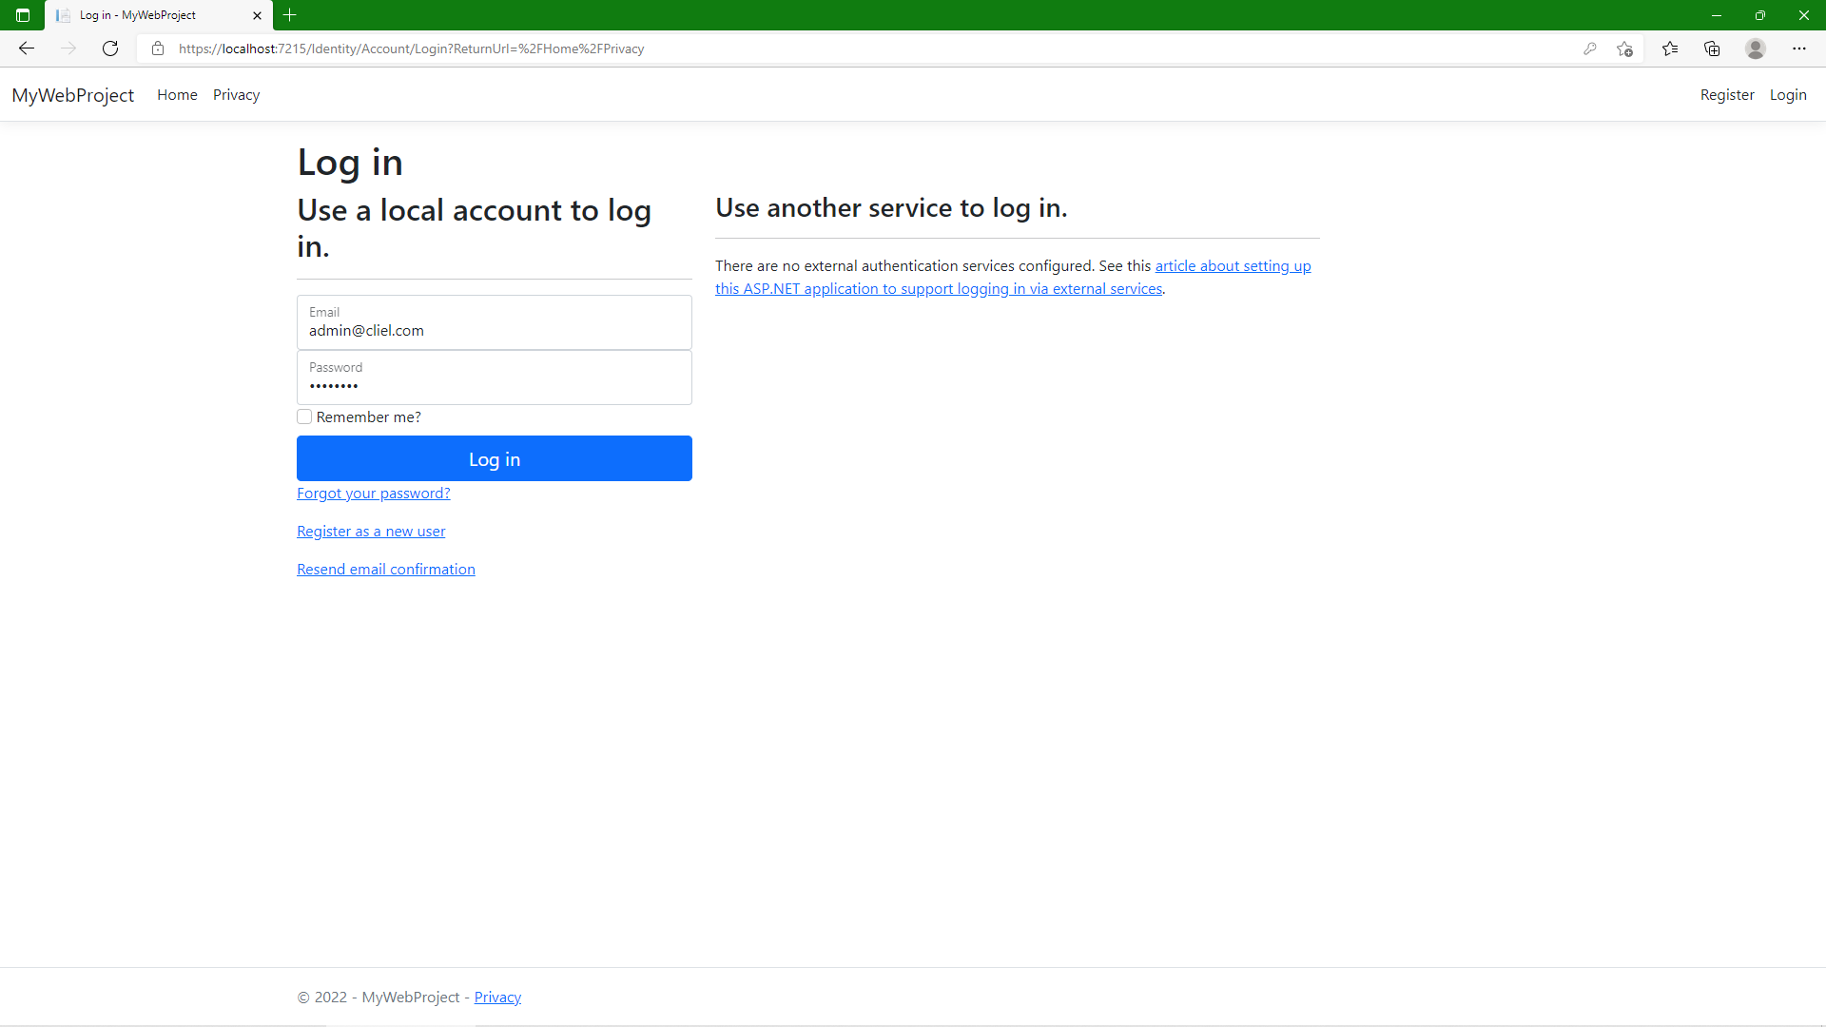The width and height of the screenshot is (1826, 1027).
Task: Click the browser Back arrow
Action: pyautogui.click(x=27, y=48)
